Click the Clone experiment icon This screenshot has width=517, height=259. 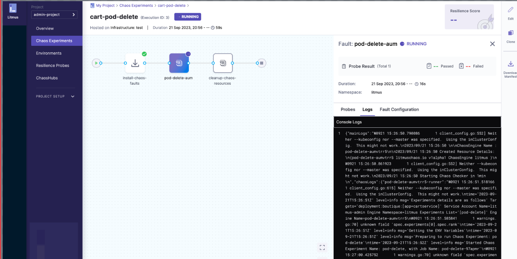point(510,33)
